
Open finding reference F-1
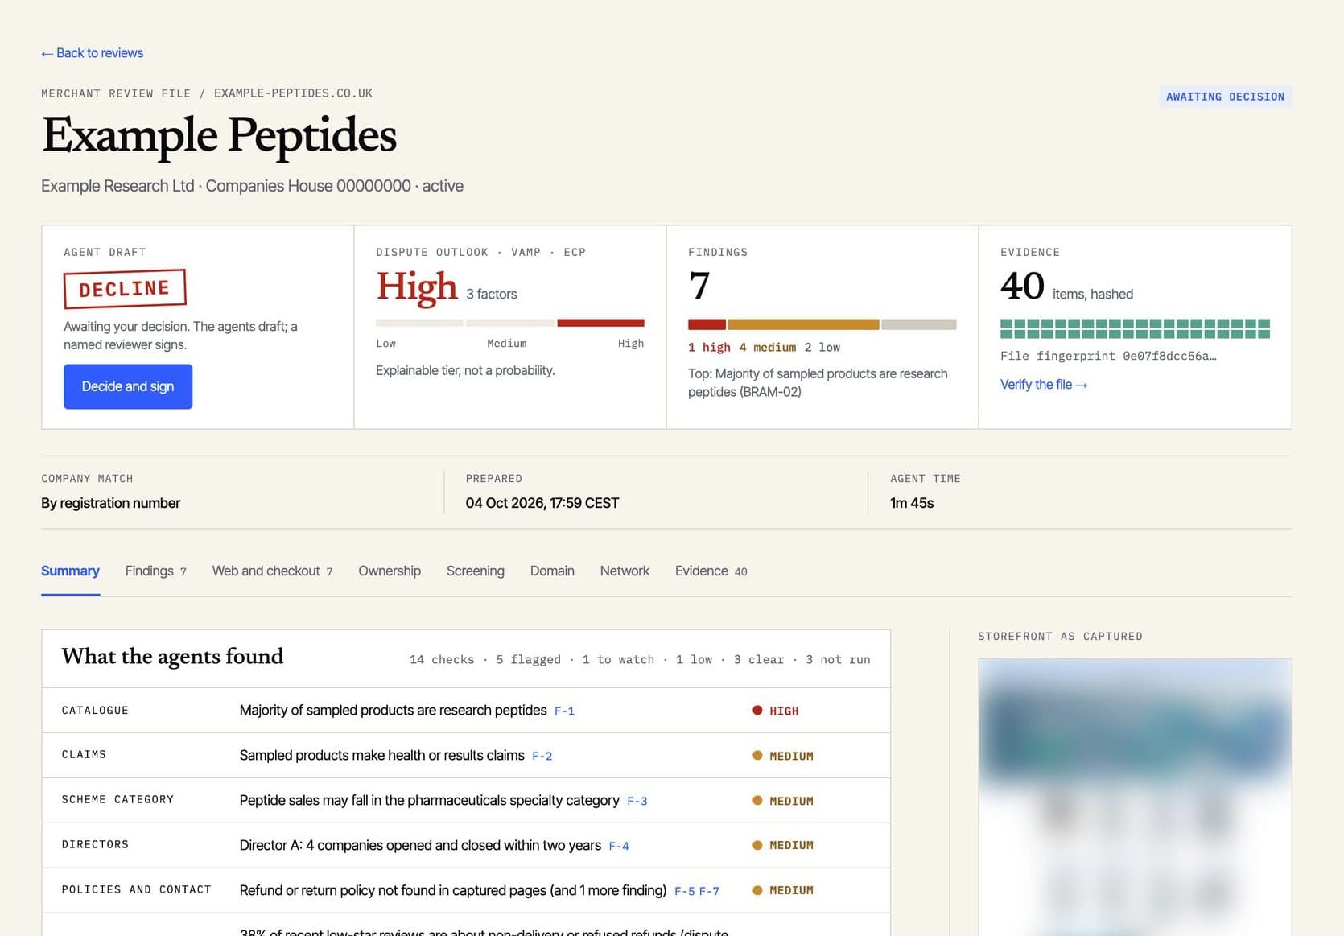point(564,711)
